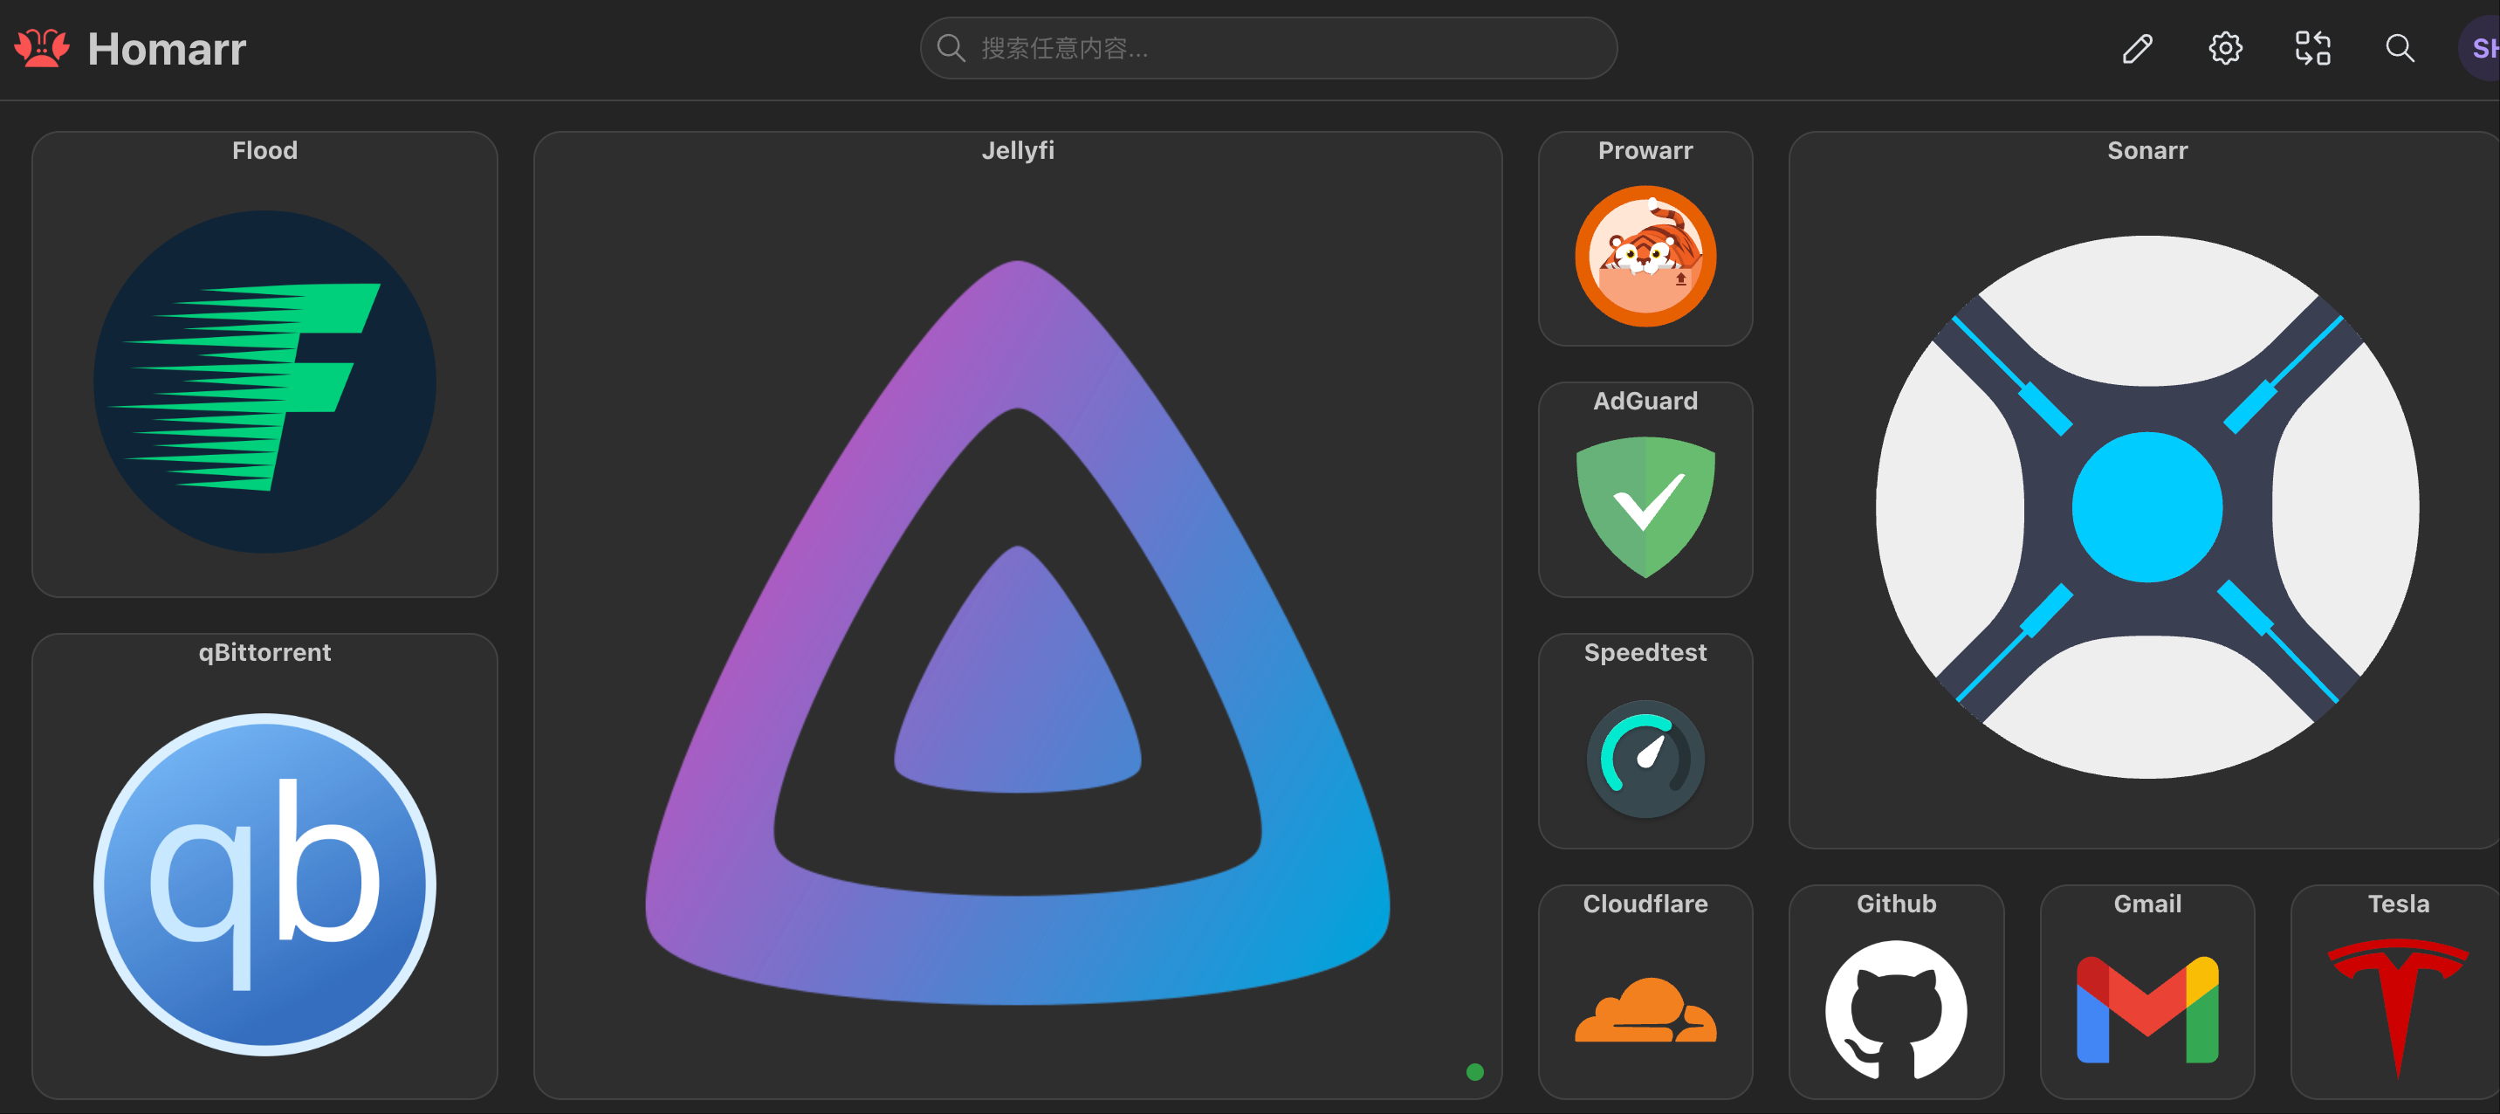
Task: Open Prowarr tiger icon
Action: point(1645,256)
